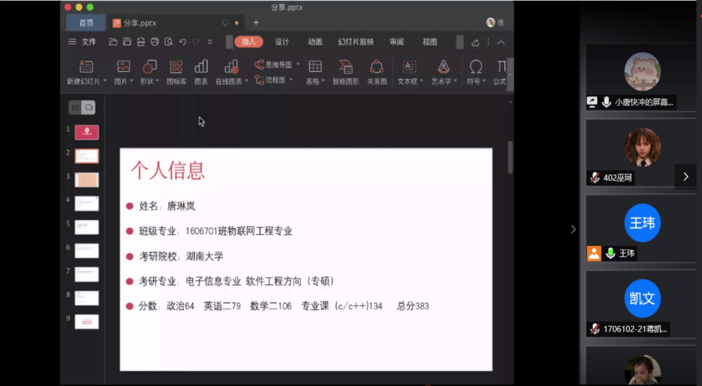The height and width of the screenshot is (386, 702).
Task: Expand the 新建幻灯片 dropdown arrow
Action: click(x=105, y=81)
